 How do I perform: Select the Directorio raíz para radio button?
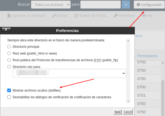pos(9,67)
